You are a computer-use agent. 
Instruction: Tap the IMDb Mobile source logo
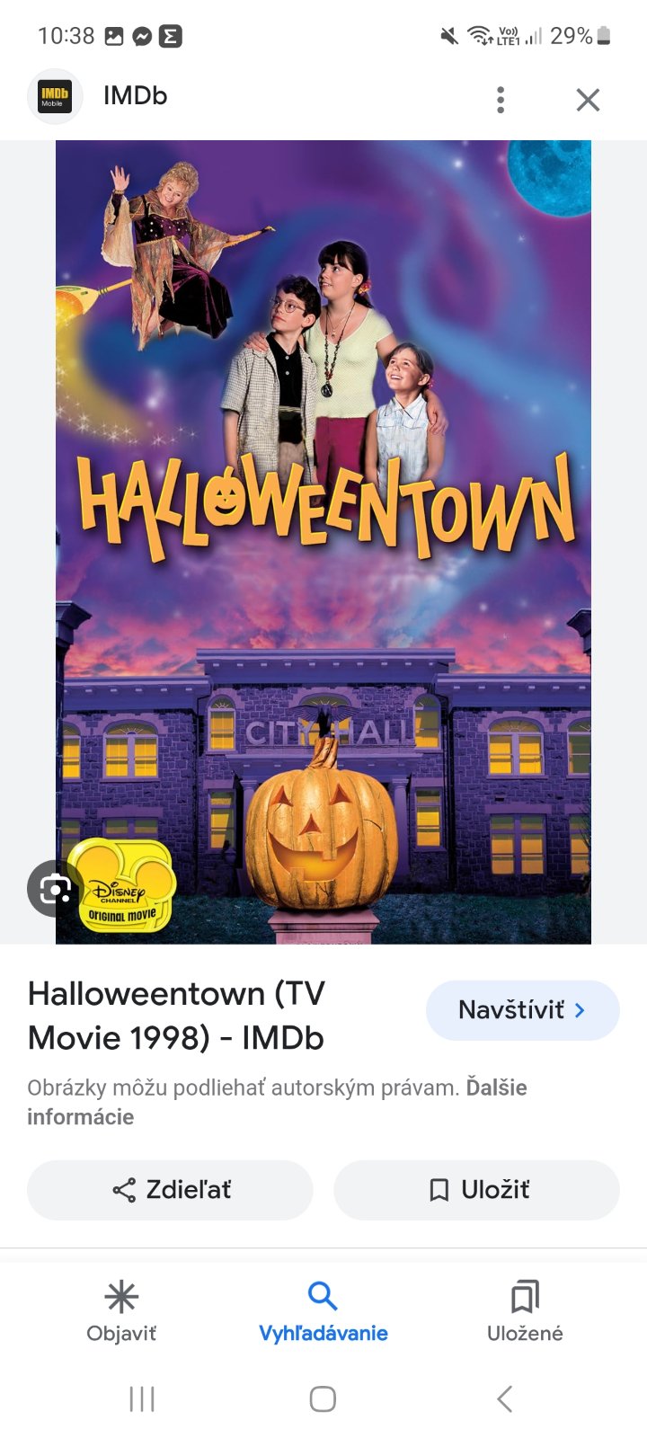(54, 96)
